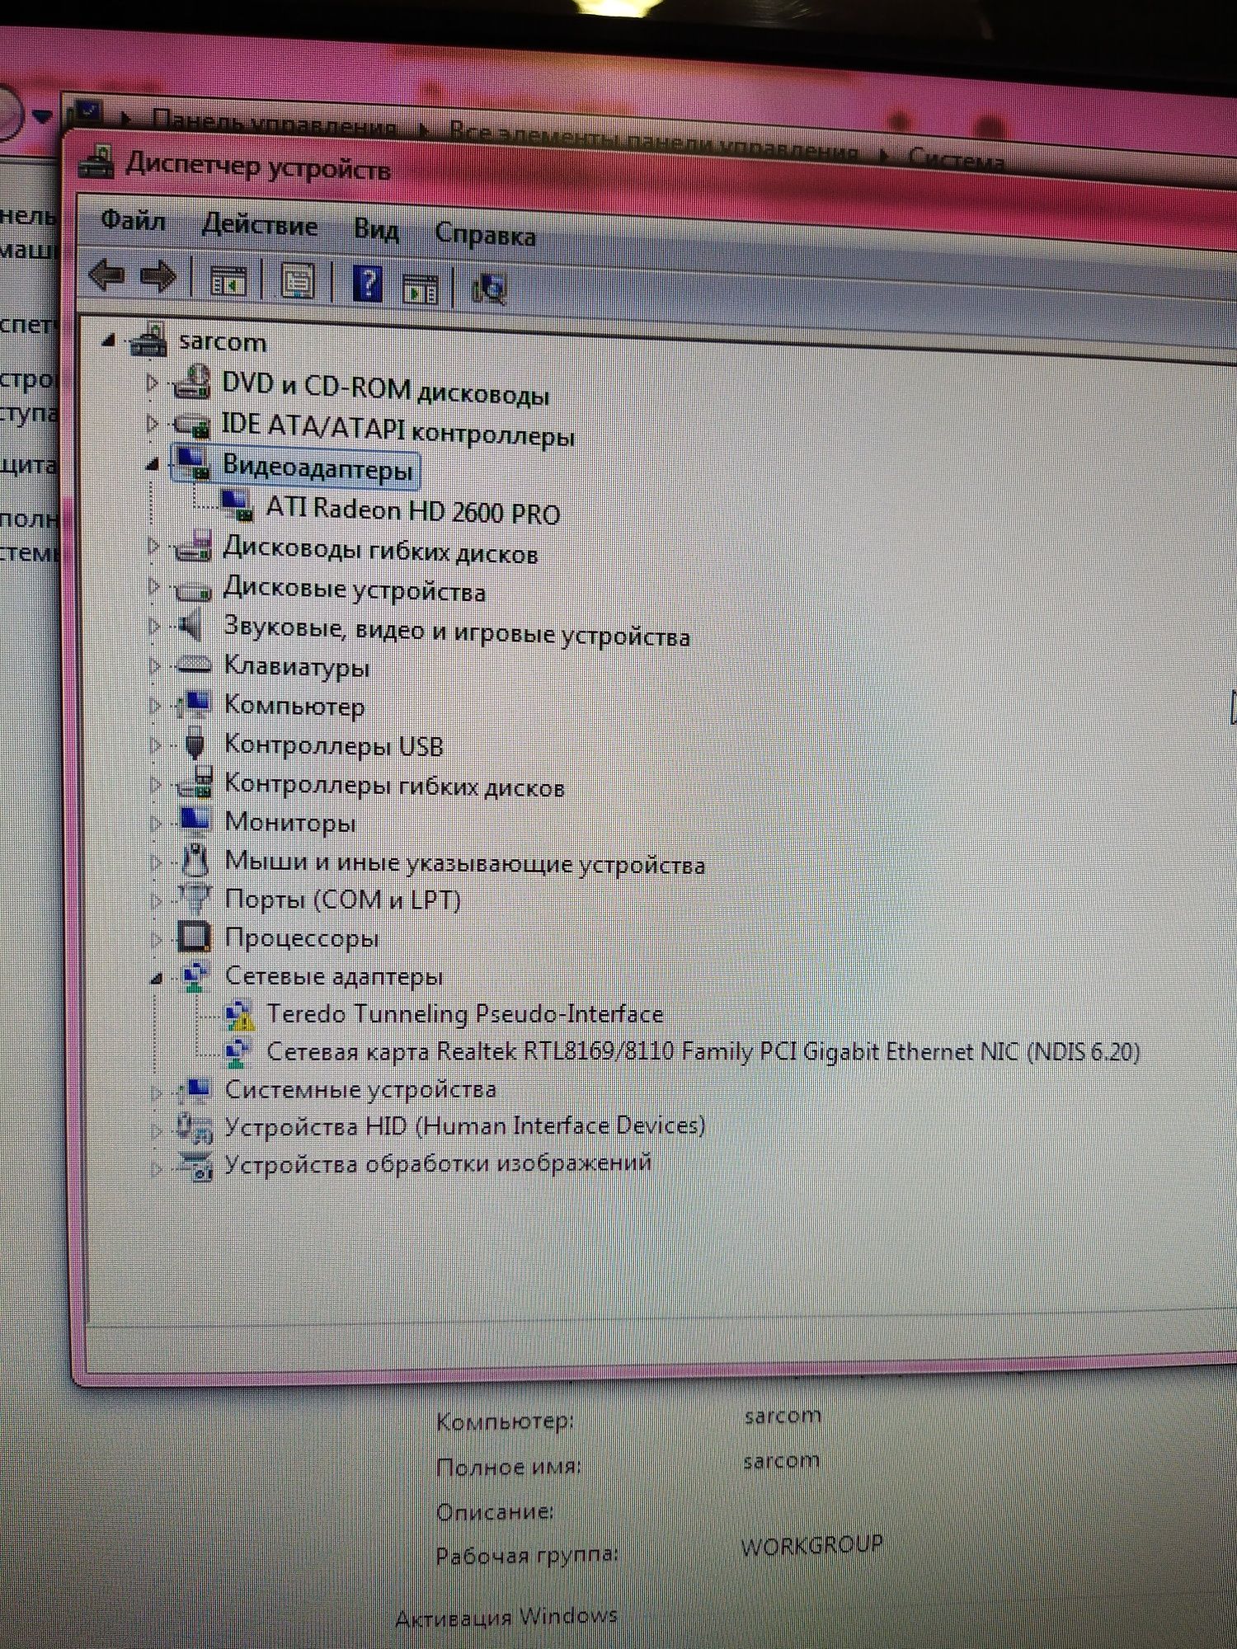Image resolution: width=1237 pixels, height=1649 pixels.
Task: Click Полное имя label in System window
Action: 508,1466
